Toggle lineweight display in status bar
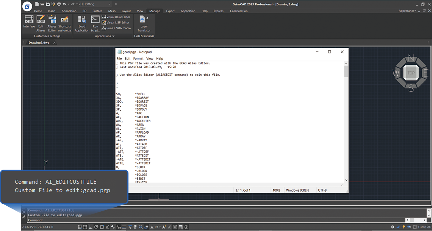 click(x=124, y=227)
